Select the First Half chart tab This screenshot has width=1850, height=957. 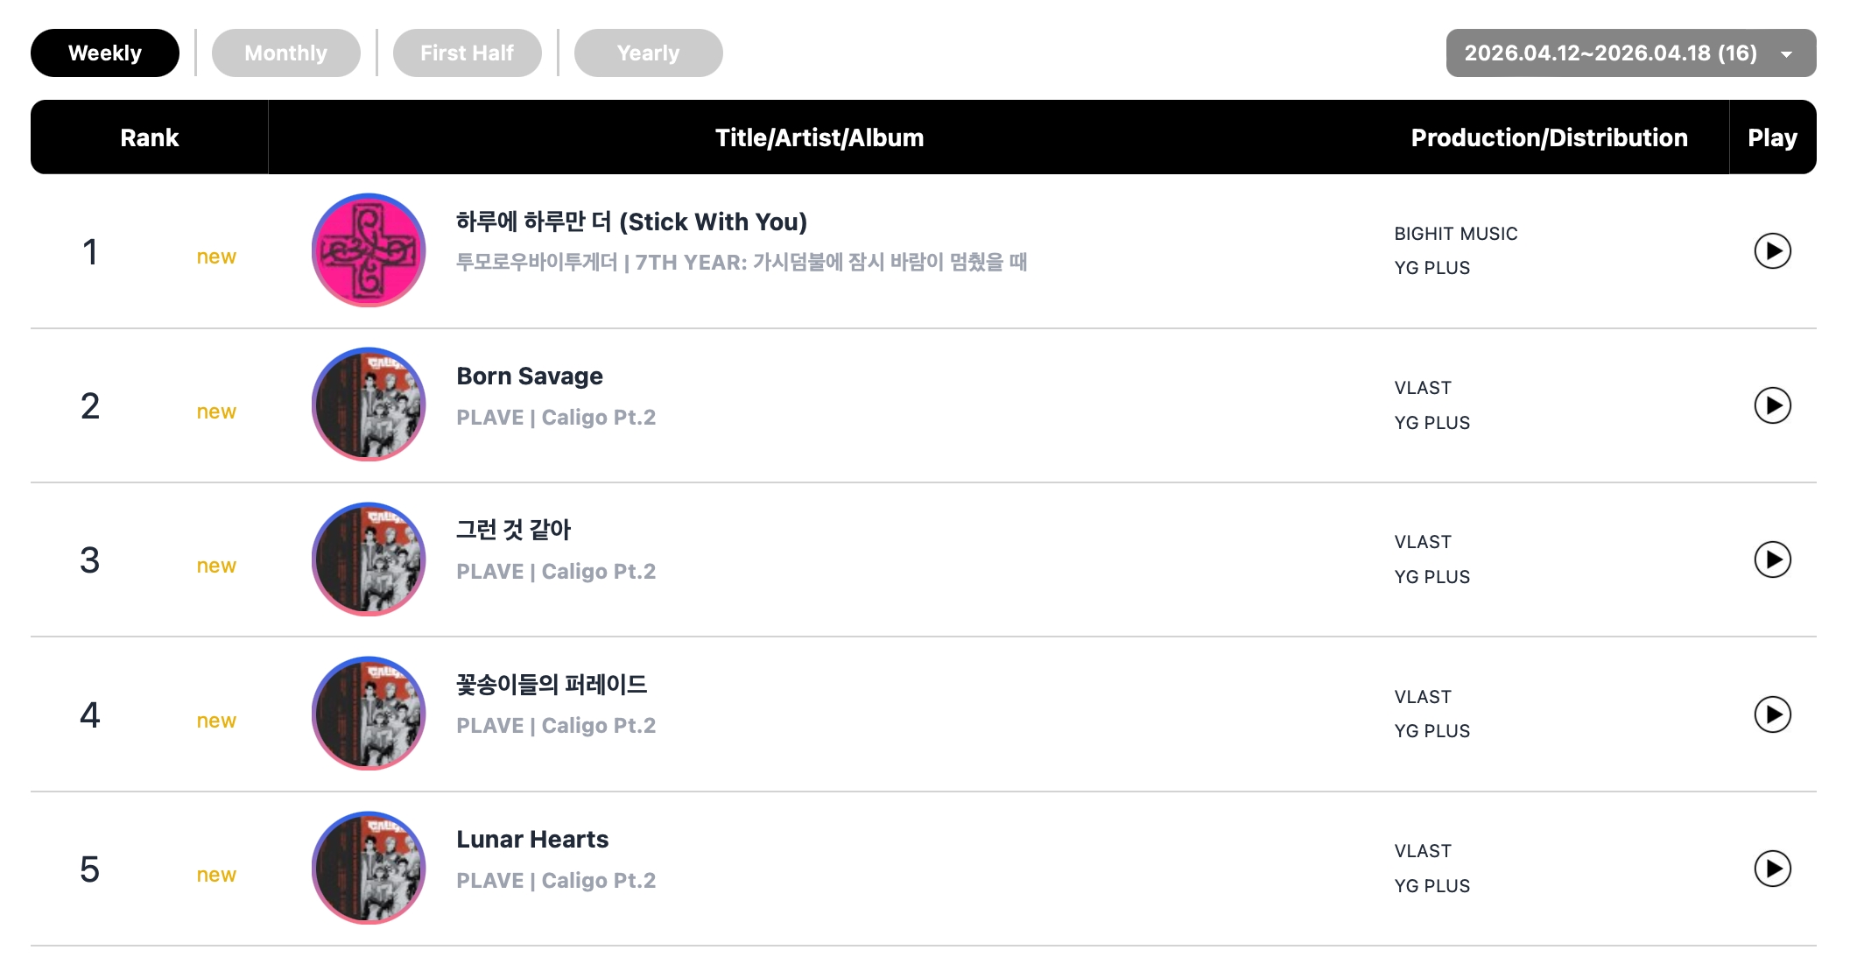(x=467, y=53)
